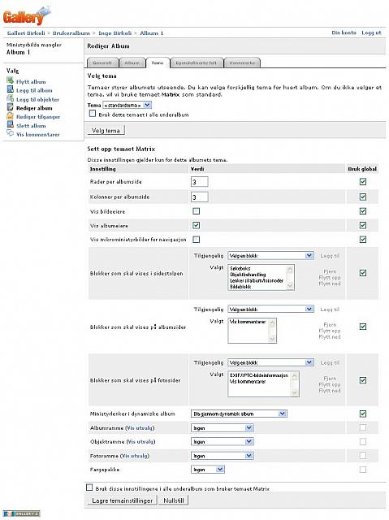Uncheck Bruk global for Kolonner per albumside
389x520 pixels.
363,197
